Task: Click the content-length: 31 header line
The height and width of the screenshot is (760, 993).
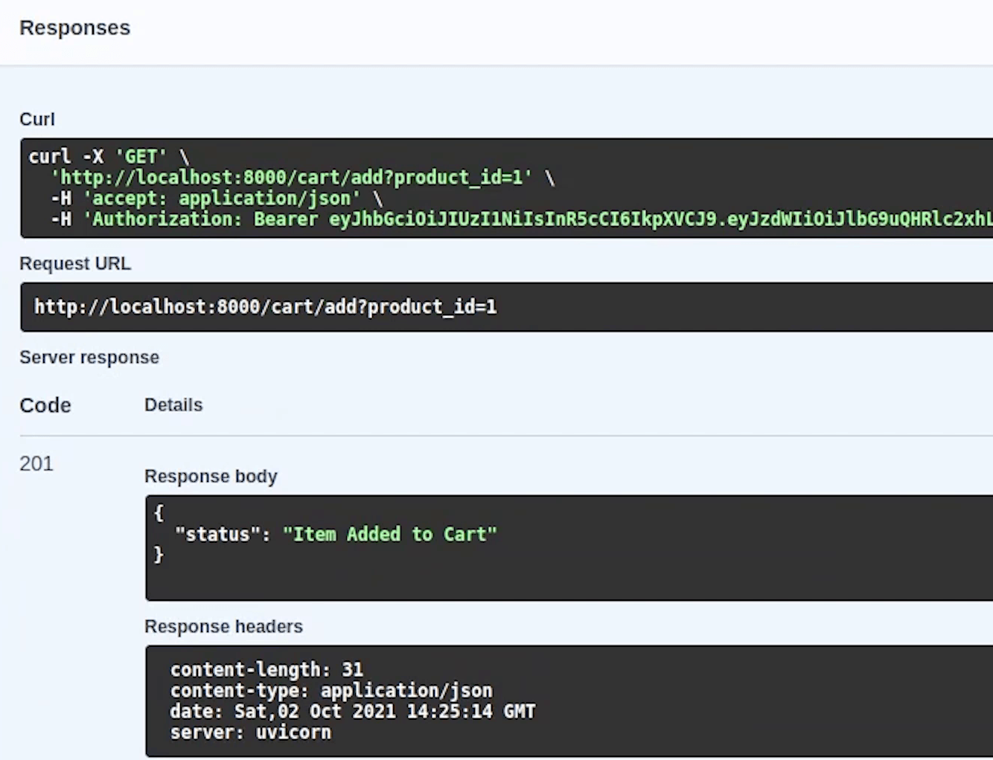Action: pyautogui.click(x=266, y=670)
